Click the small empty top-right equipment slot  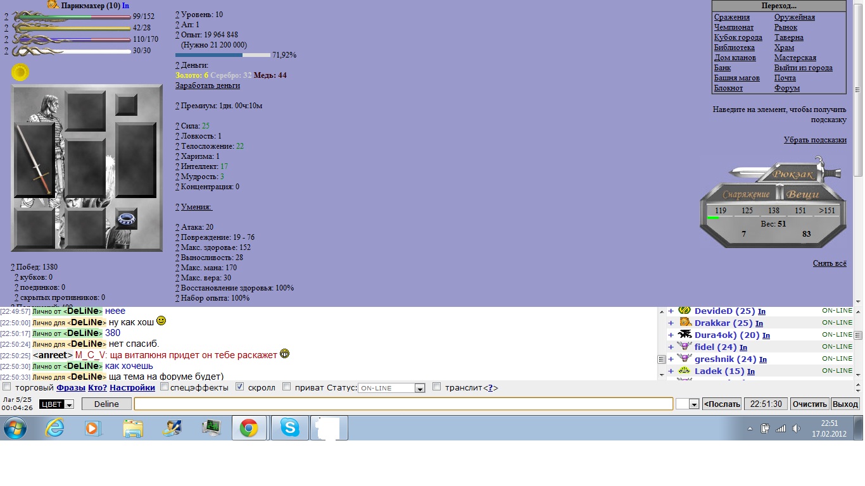click(x=127, y=105)
